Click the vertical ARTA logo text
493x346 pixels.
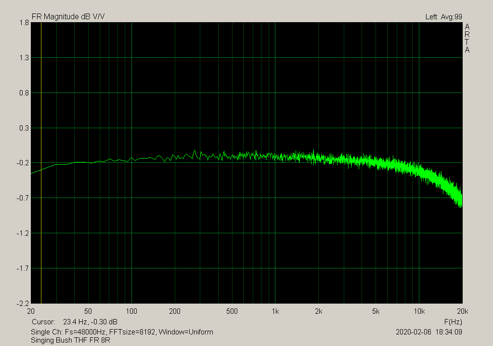click(x=467, y=38)
